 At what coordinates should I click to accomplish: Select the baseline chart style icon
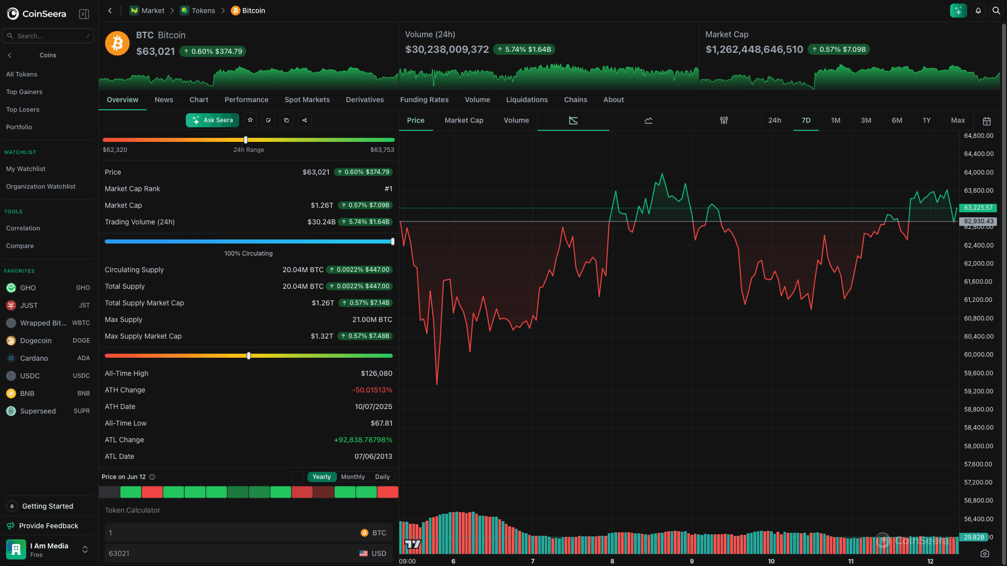(573, 120)
